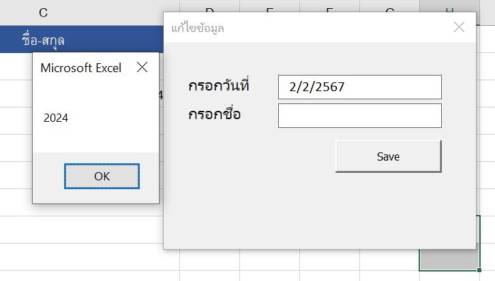Click the empty กรอกชื่อ name text box
Viewport: 495px width, 281px height.
click(x=359, y=116)
